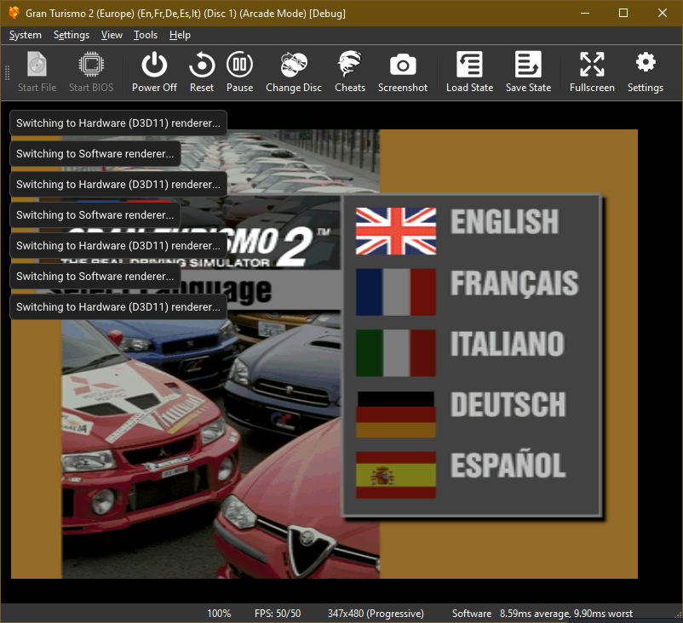Screen dimensions: 683x623
Task: Click the DuckStation app icon in title bar
Action: click(14, 13)
